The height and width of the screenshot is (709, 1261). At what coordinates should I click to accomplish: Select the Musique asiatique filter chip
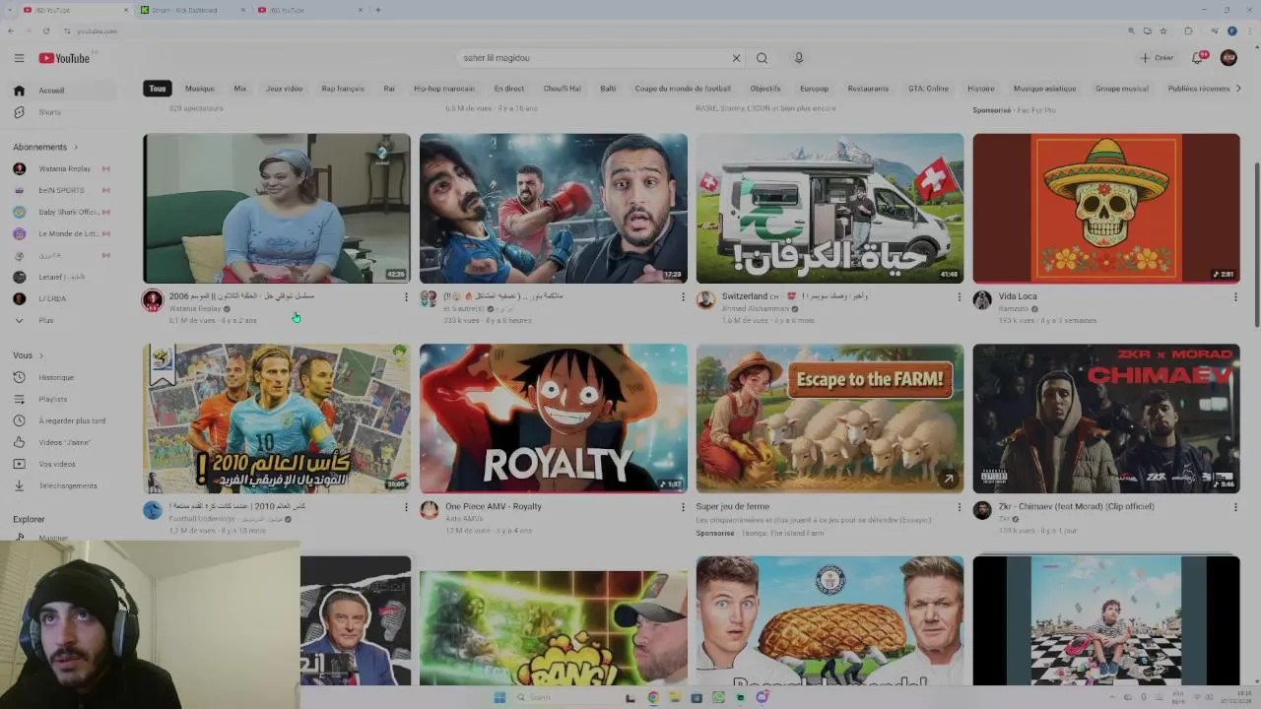(1044, 89)
